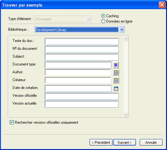Focus the Nº du document input field
This screenshot has height=150, width=167.
81,49
